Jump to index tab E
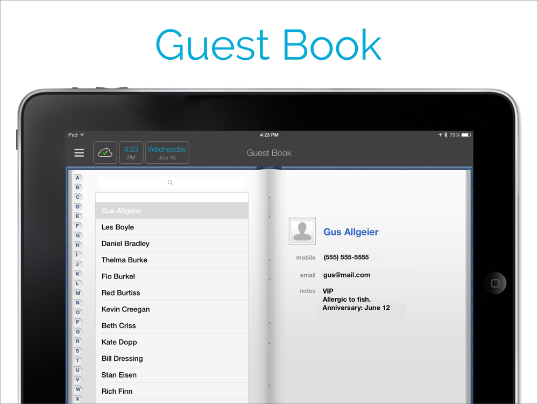Screen dimensions: 538x404 pyautogui.click(x=78, y=216)
